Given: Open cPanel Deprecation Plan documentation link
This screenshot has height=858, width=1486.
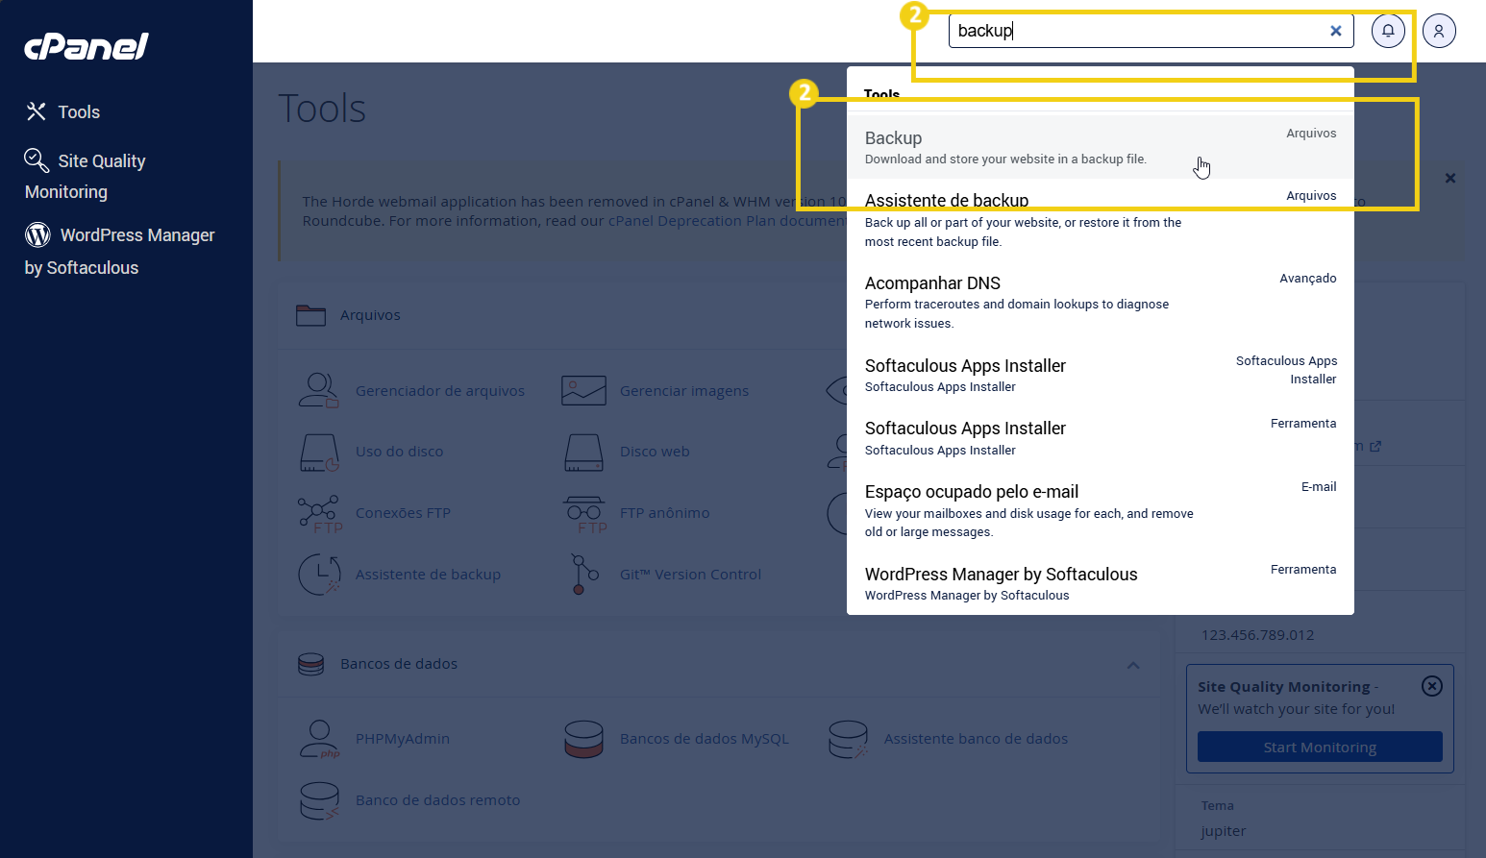Looking at the screenshot, I should pos(728,221).
